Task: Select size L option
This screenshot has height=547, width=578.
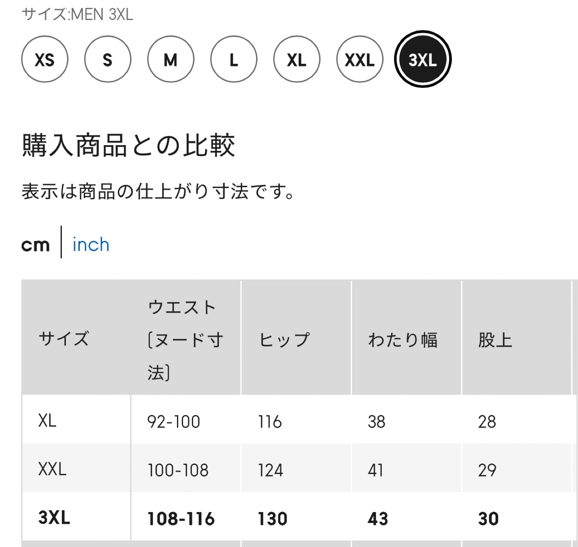Action: pyautogui.click(x=234, y=59)
